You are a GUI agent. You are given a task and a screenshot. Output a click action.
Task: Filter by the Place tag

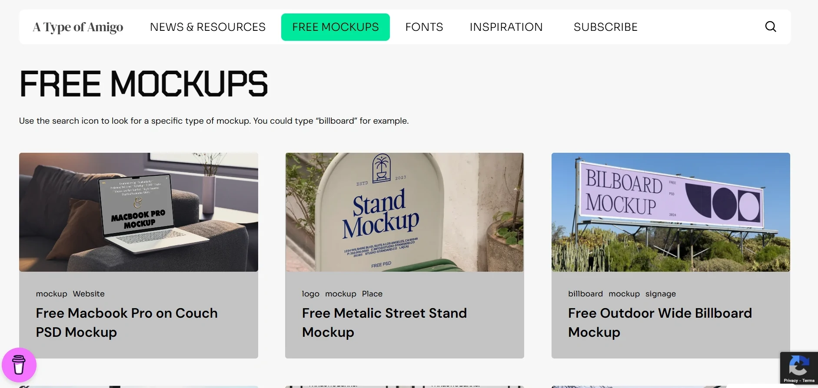coord(372,294)
